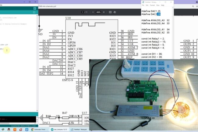Screen dimensions: 198x132
Task: Open the Arduino Serial Monitor icon
Action: coord(35,8)
